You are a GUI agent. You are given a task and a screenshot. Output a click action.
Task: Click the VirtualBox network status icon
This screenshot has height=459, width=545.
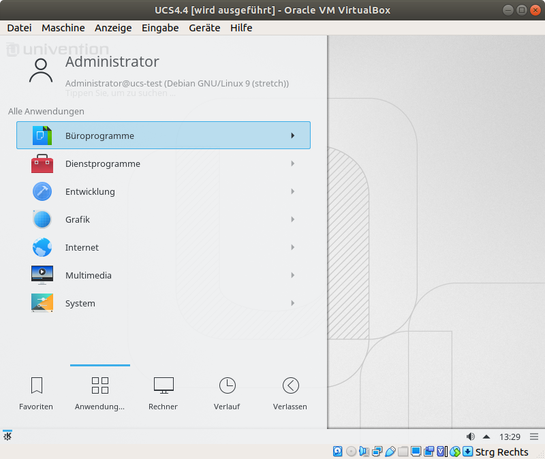[x=377, y=452]
